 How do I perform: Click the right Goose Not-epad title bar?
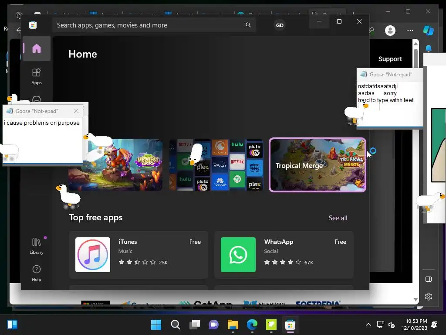(390, 75)
